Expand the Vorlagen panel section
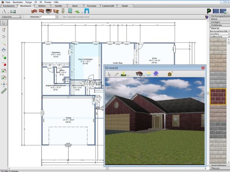The image size is (230, 172). (220, 22)
